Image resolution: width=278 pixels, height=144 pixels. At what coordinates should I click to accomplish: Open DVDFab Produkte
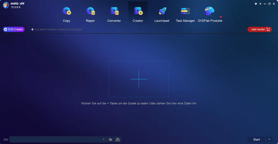pyautogui.click(x=210, y=15)
